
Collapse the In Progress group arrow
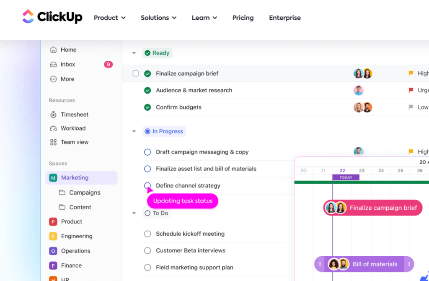pos(134,131)
